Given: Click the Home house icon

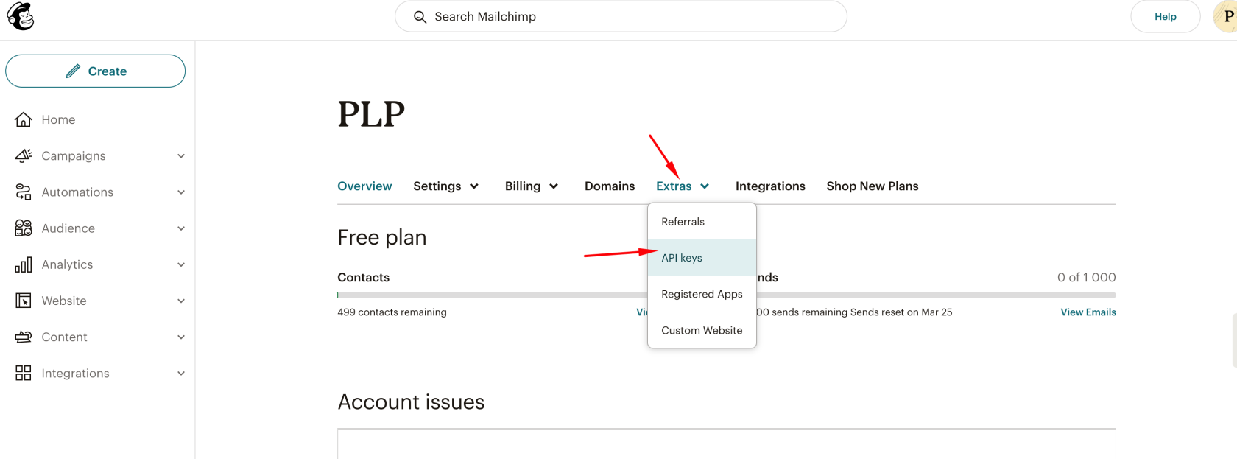Looking at the screenshot, I should coord(24,119).
